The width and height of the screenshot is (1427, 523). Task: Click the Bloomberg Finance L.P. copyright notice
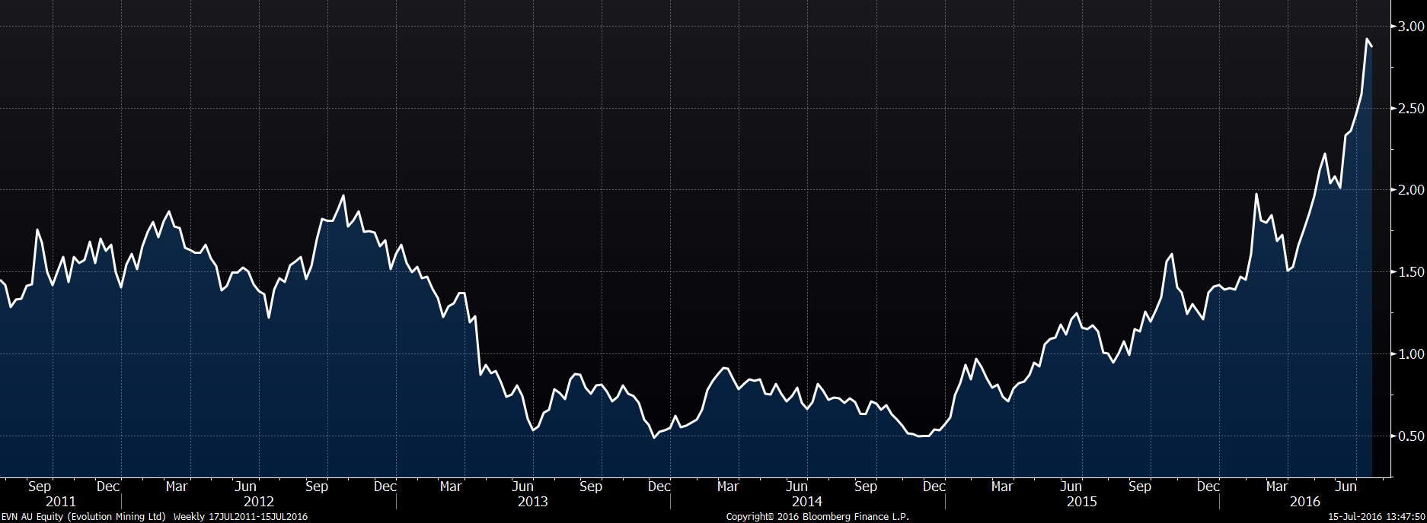[x=817, y=517]
